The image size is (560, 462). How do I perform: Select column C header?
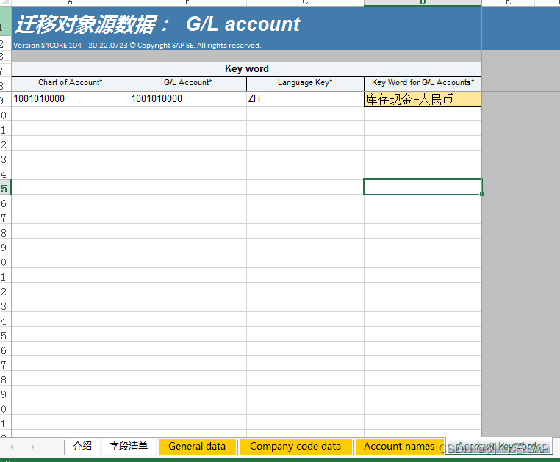305,2
